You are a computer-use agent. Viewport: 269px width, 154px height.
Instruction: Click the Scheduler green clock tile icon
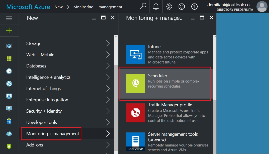click(136, 83)
